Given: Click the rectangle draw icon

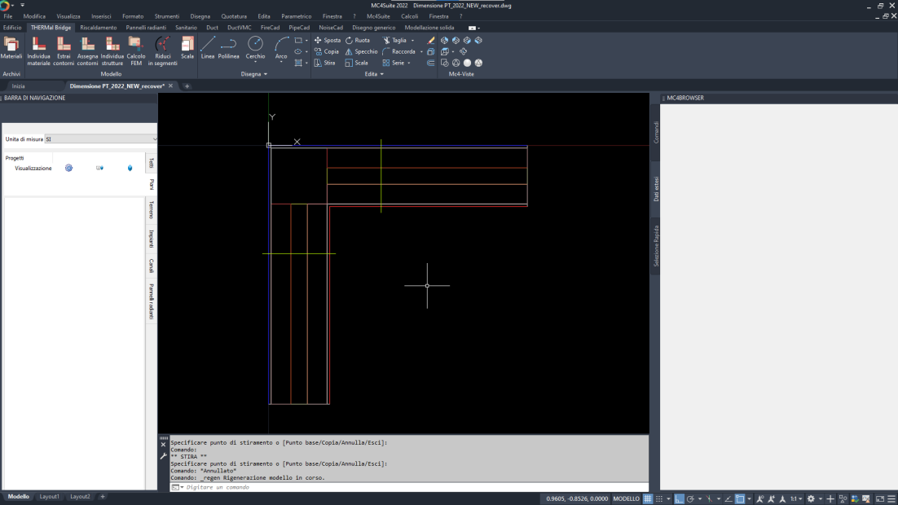Looking at the screenshot, I should coord(298,40).
